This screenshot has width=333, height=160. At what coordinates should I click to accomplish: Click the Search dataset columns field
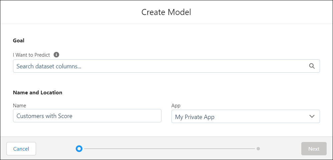[x=166, y=66]
